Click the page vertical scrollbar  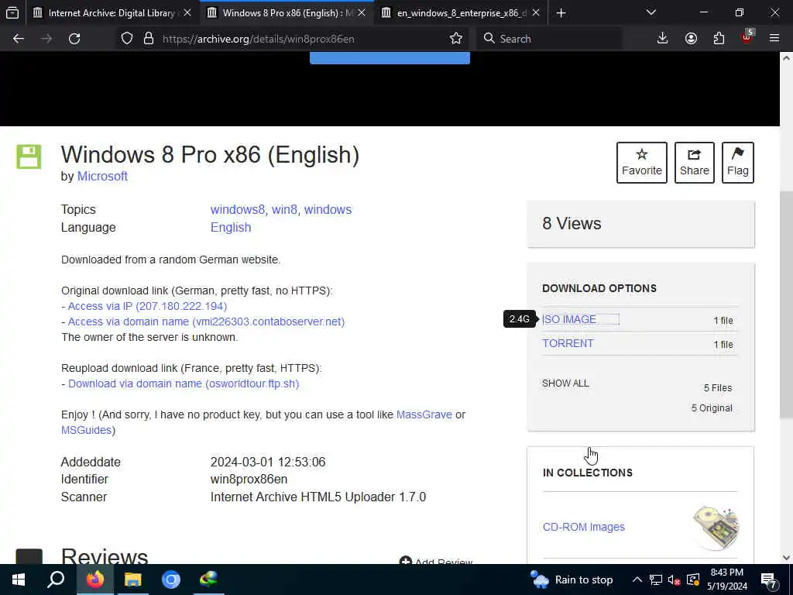tap(786, 304)
